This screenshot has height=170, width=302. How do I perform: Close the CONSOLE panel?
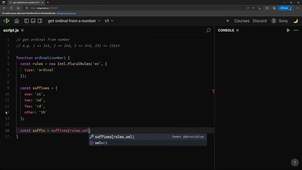pyautogui.click(x=237, y=30)
